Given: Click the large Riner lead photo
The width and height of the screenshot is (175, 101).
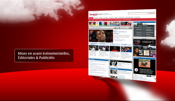Looking at the screenshot, I should [x=101, y=36].
